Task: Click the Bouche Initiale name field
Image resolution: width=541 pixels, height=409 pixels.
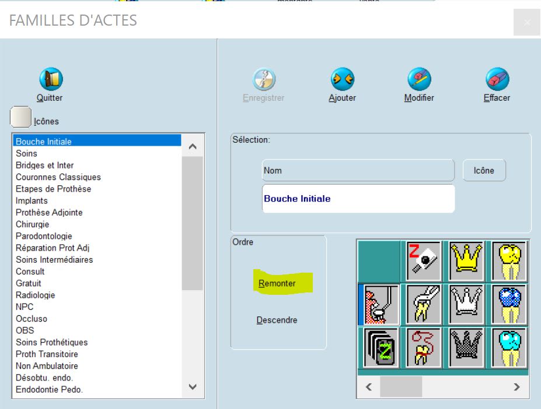Action: click(x=358, y=199)
